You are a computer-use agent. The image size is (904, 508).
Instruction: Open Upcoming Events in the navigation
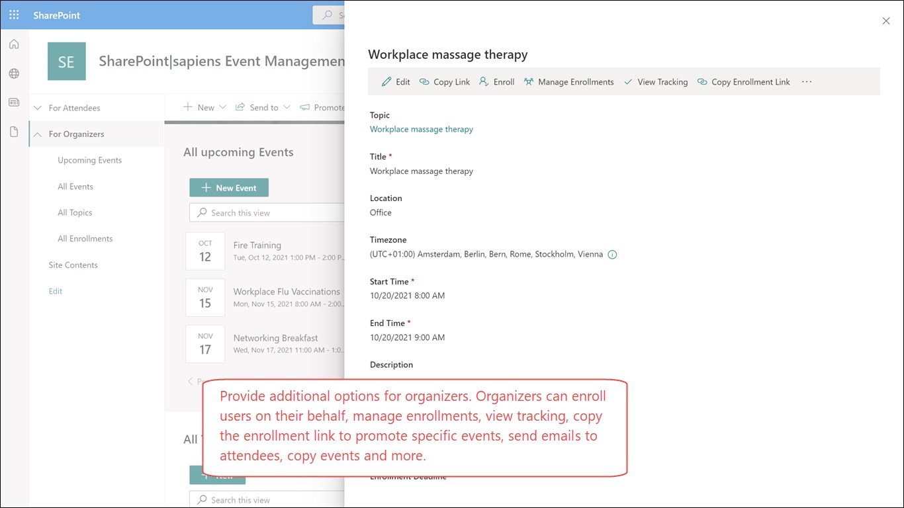(x=89, y=160)
